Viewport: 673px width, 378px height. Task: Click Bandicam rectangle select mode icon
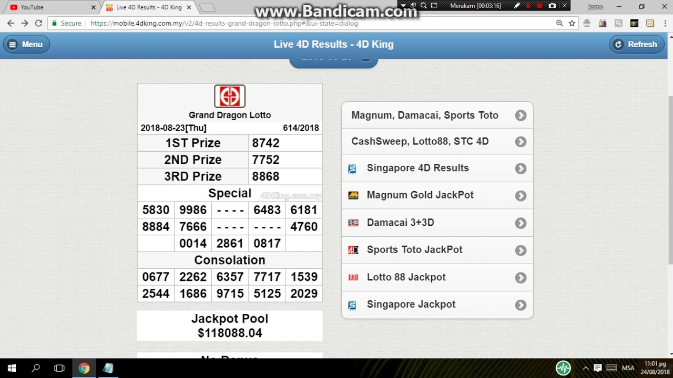(434, 6)
